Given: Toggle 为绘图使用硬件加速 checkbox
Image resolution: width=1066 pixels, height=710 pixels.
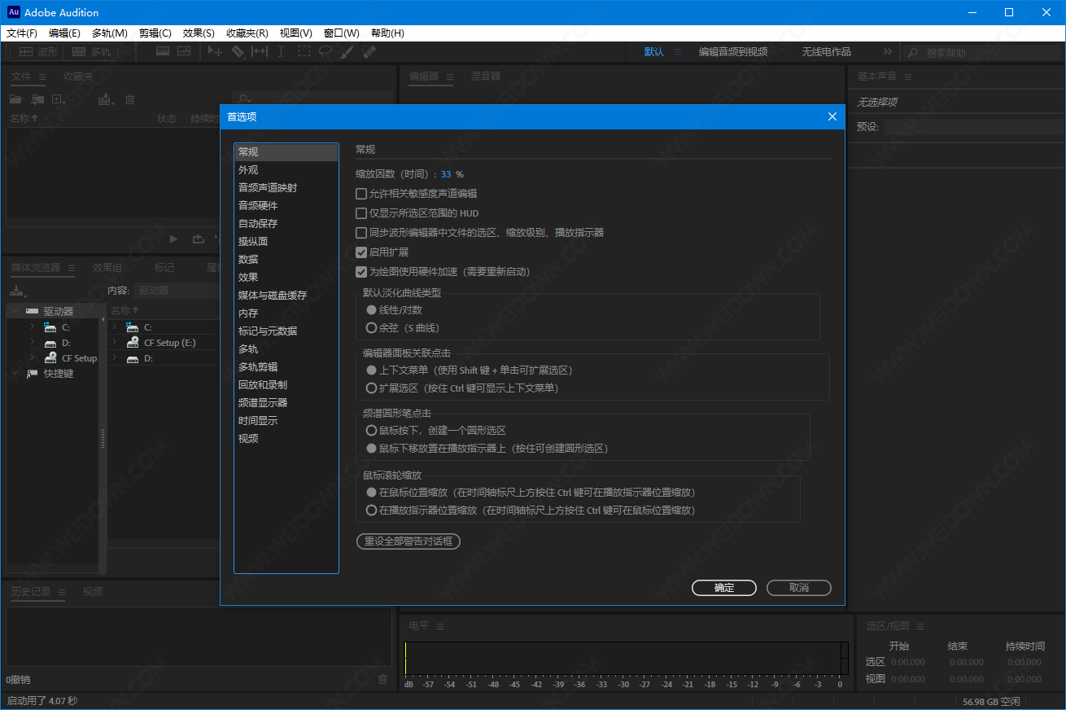Looking at the screenshot, I should point(361,272).
